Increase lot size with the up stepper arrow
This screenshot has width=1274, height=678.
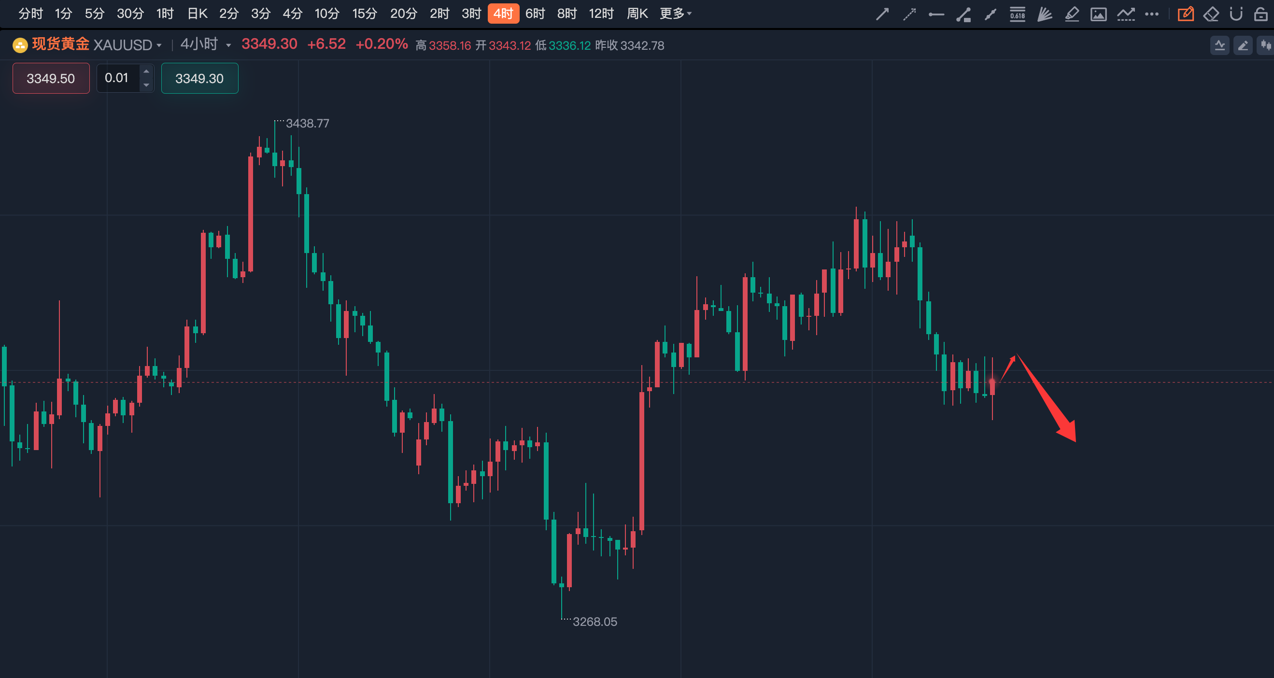pos(146,71)
